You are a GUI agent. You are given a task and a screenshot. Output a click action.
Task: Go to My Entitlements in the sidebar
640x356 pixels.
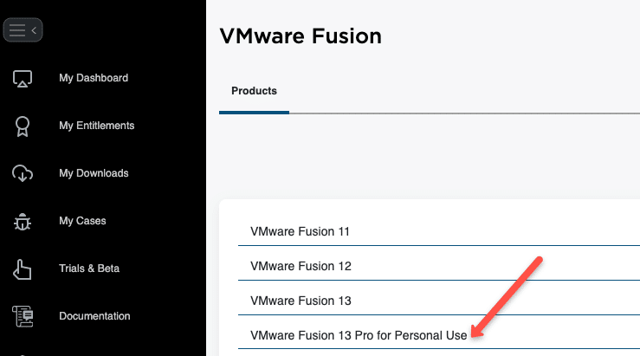point(97,126)
